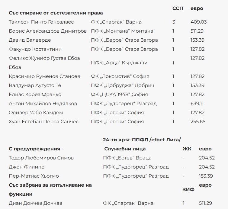
Task: Click ПФК „Ботев“ Враца club text
Action: click(127, 158)
